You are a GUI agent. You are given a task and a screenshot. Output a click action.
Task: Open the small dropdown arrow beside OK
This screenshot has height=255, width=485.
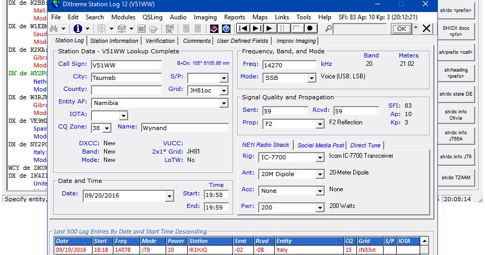pyautogui.click(x=415, y=28)
